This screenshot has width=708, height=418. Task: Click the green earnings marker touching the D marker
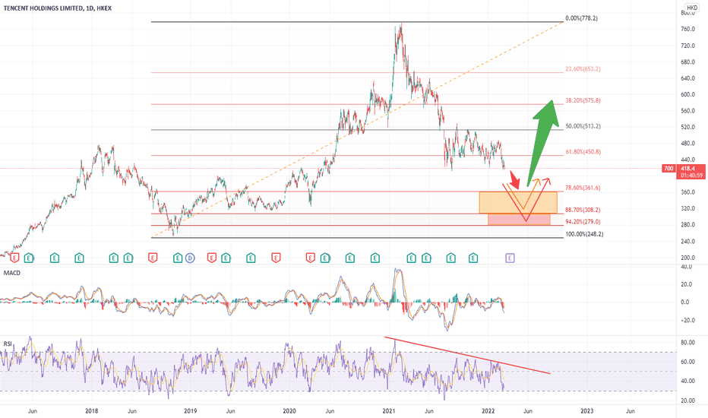pyautogui.click(x=178, y=258)
